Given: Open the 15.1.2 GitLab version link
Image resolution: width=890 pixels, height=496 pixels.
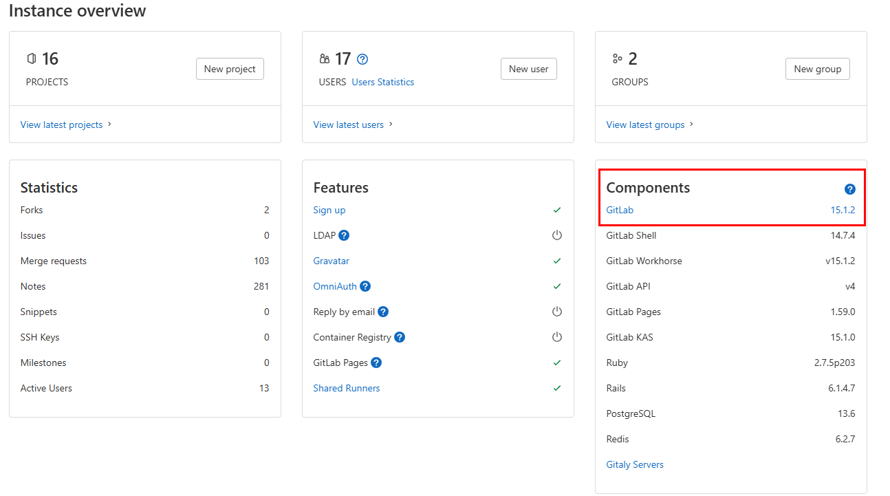Looking at the screenshot, I should point(843,210).
